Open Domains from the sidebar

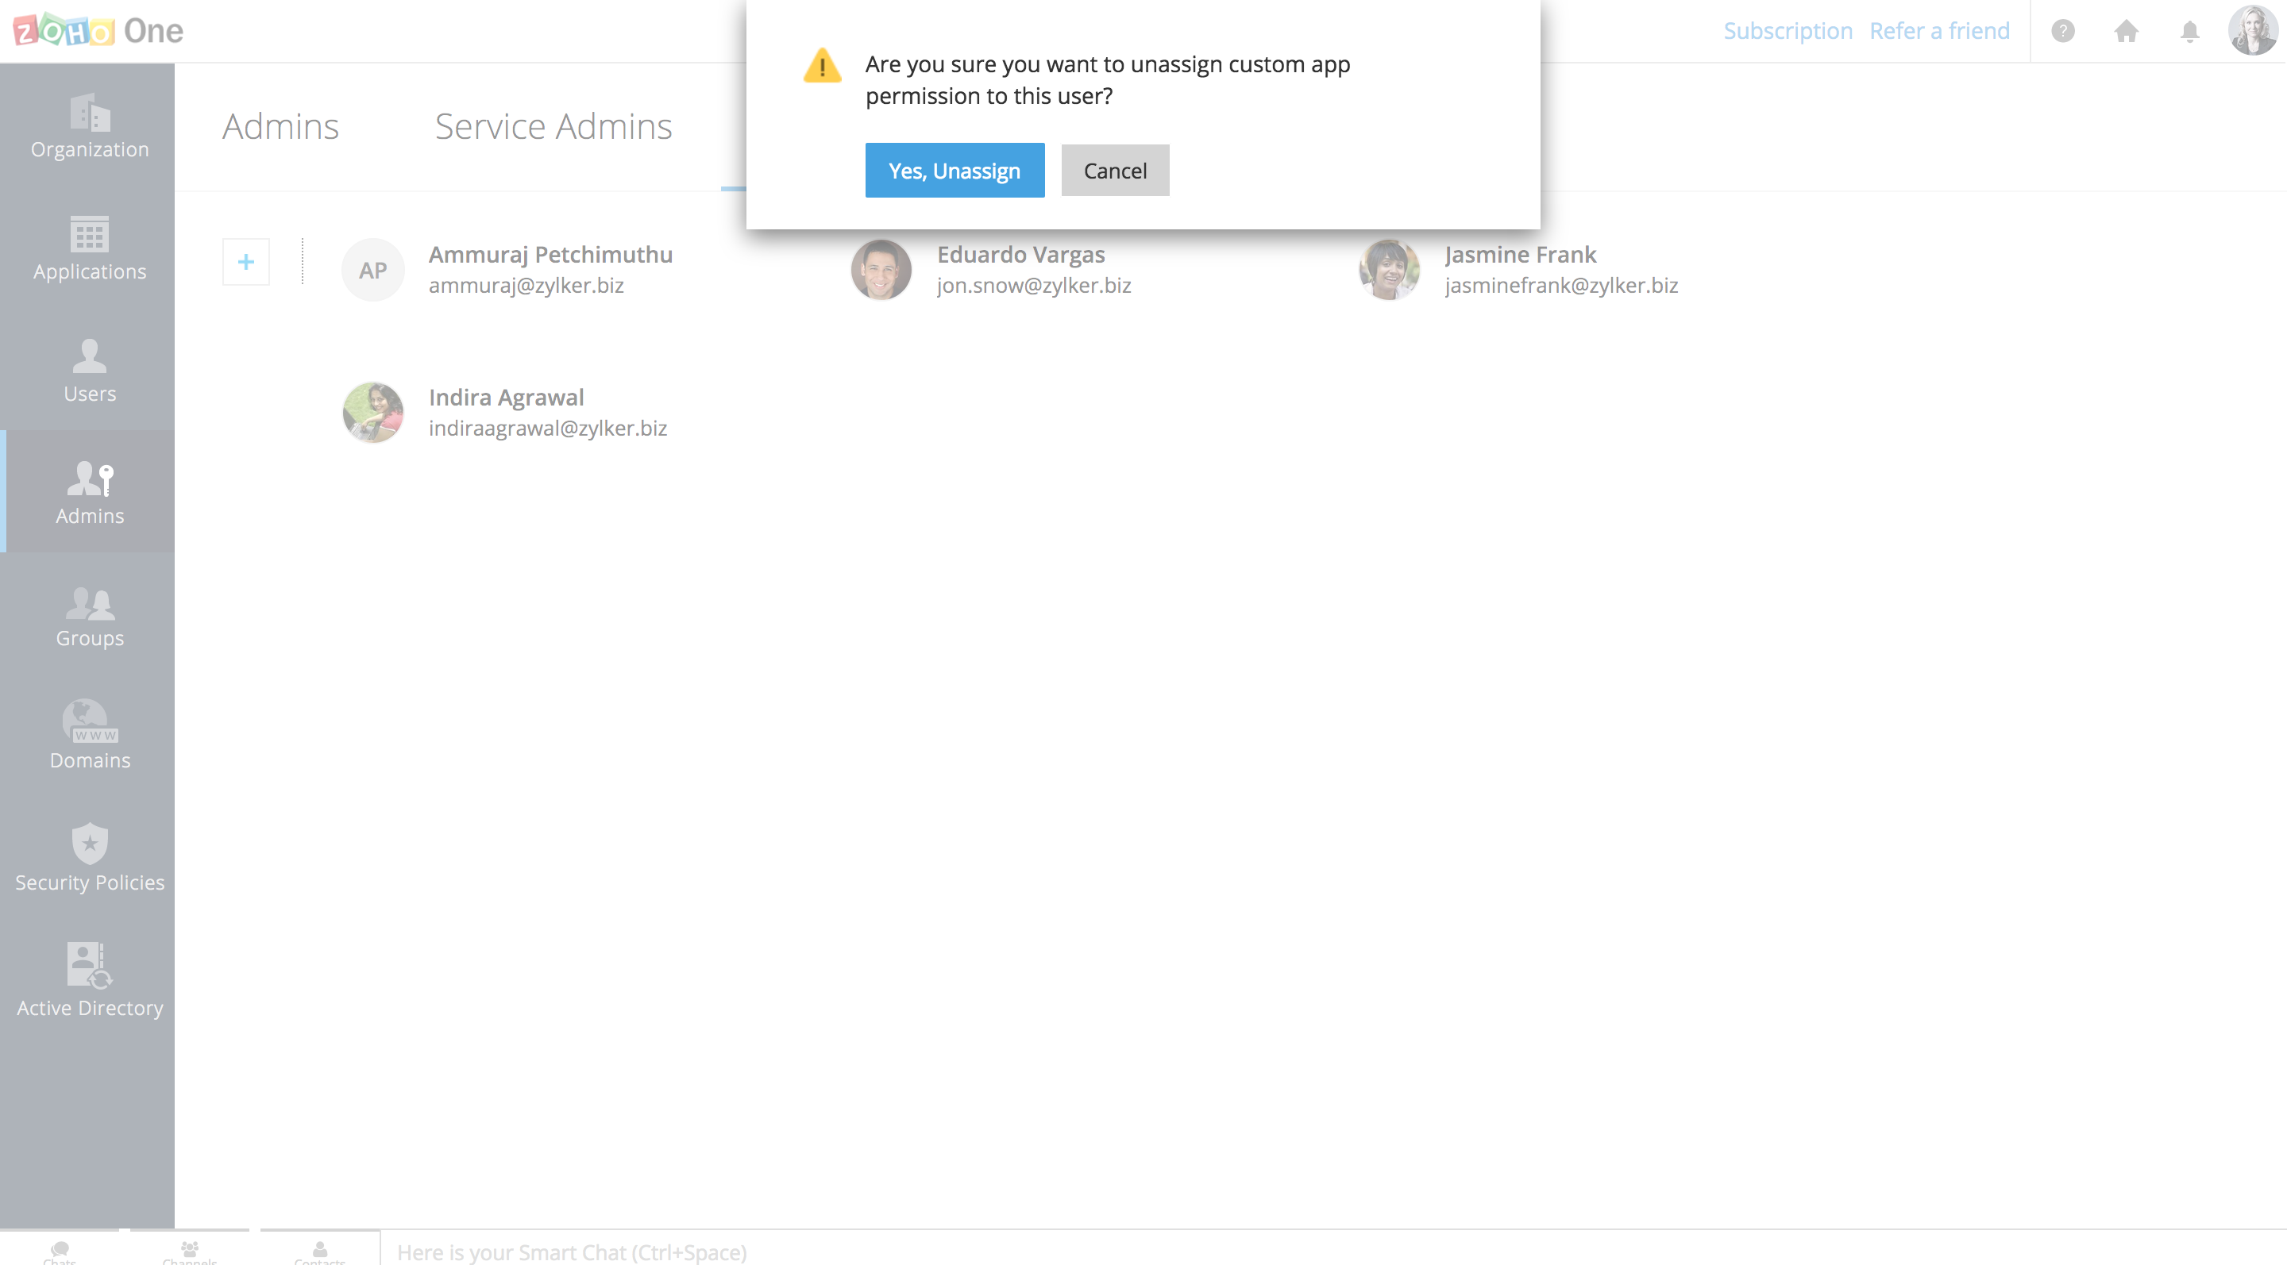click(x=90, y=736)
